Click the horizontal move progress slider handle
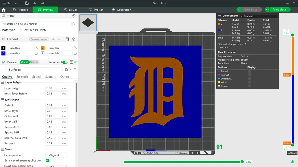Image resolution: width=298 pixels, height=167 pixels. 242,162
